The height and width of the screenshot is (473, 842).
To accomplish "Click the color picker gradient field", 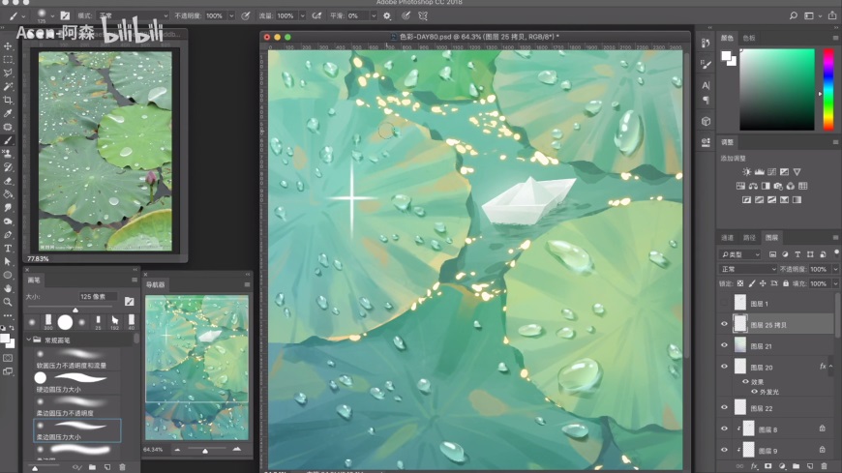I will coord(777,90).
